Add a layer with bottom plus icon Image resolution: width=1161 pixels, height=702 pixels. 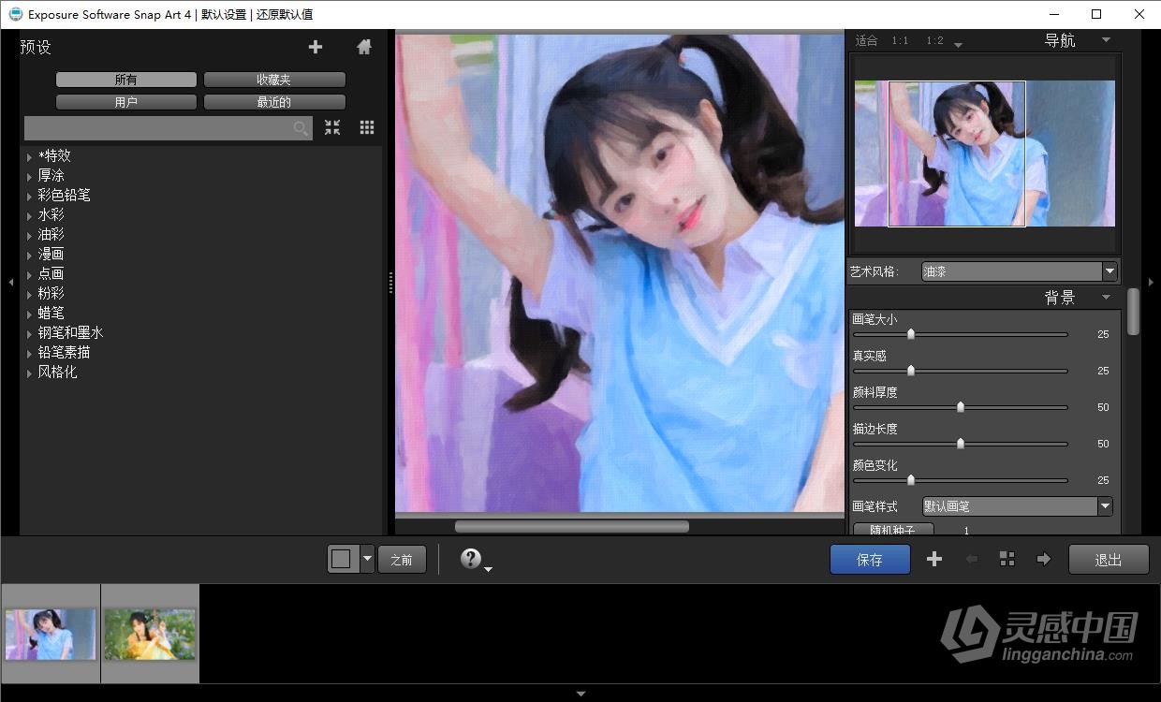tap(934, 560)
